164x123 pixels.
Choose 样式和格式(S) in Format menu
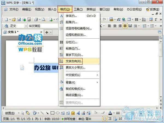pyautogui.click(x=79, y=89)
